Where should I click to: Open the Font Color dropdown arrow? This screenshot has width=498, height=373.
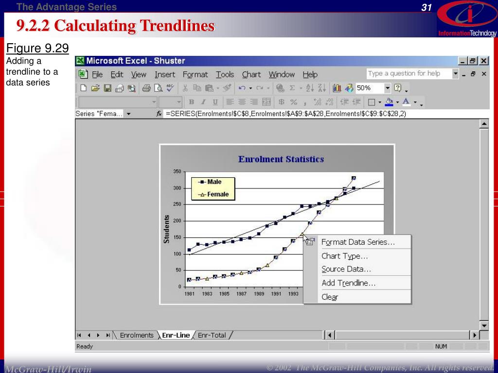tap(415, 102)
